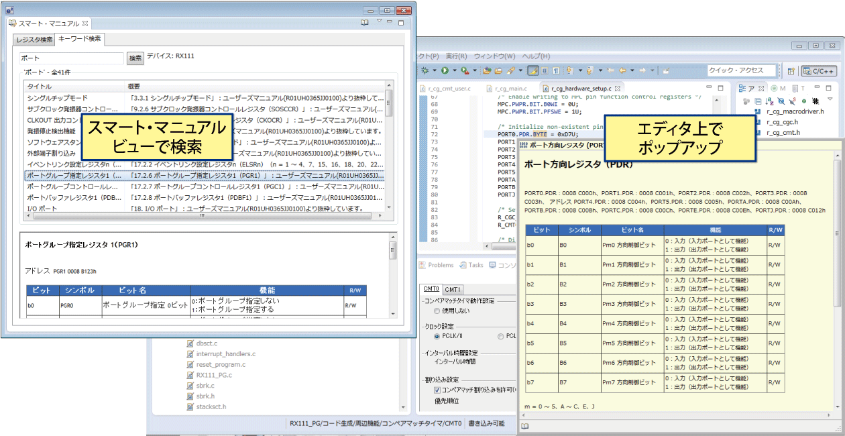
Task: Click the green Run icon in toolbar
Action: pos(444,70)
